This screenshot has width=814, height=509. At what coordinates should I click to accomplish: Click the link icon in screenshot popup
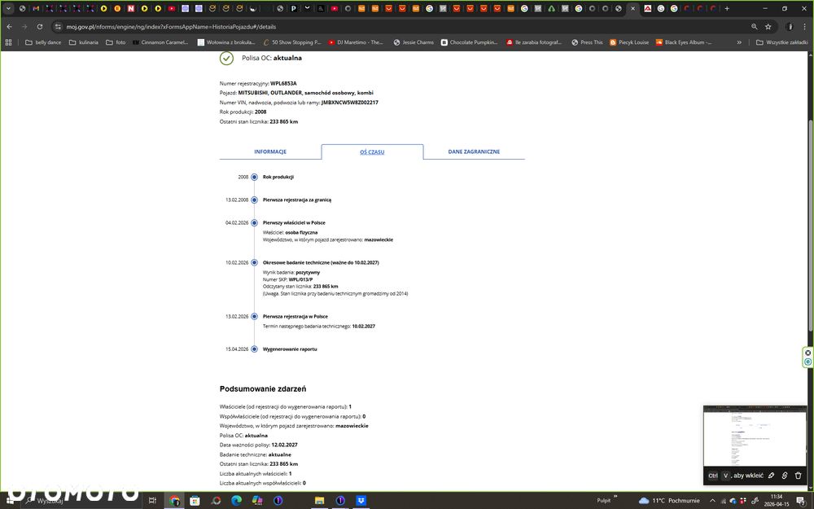coord(785,476)
